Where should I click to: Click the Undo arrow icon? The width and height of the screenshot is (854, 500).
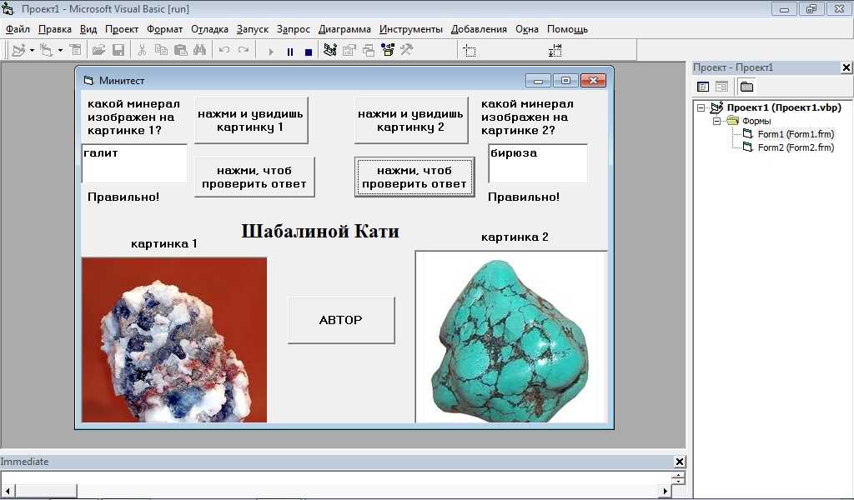tap(224, 51)
